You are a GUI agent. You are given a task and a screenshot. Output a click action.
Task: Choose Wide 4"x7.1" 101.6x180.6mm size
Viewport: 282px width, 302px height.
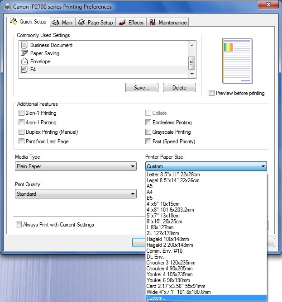[206, 292]
